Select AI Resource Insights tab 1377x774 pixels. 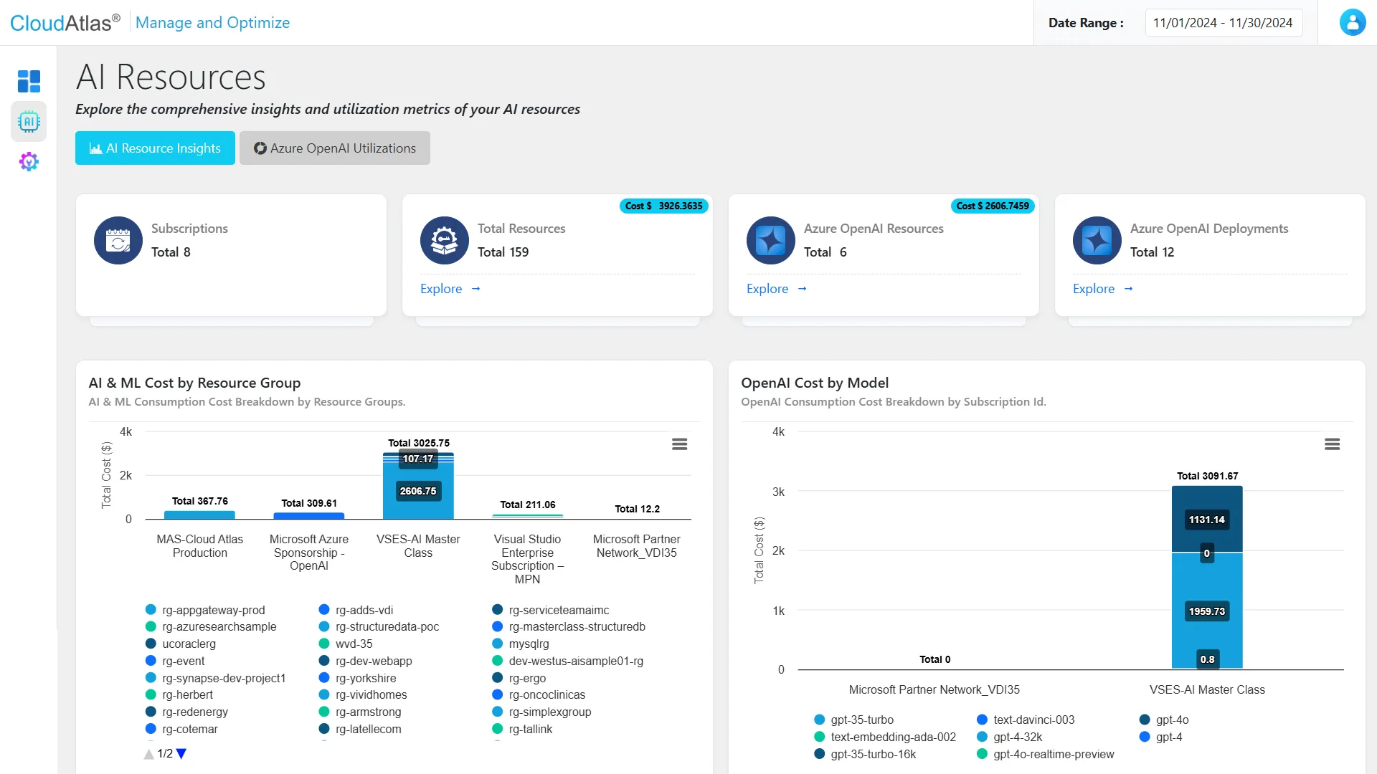[x=155, y=148]
